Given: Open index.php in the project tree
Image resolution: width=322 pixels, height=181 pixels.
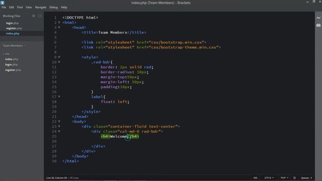Looking at the screenshot, I should tap(12, 59).
